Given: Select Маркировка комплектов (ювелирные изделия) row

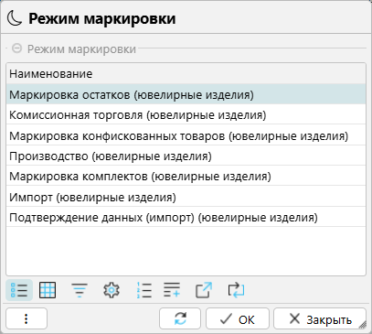Looking at the screenshot, I should point(186,177).
